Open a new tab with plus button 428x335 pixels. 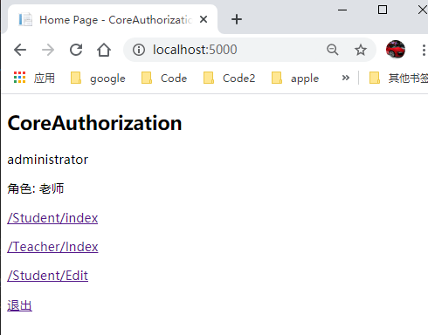pyautogui.click(x=237, y=19)
